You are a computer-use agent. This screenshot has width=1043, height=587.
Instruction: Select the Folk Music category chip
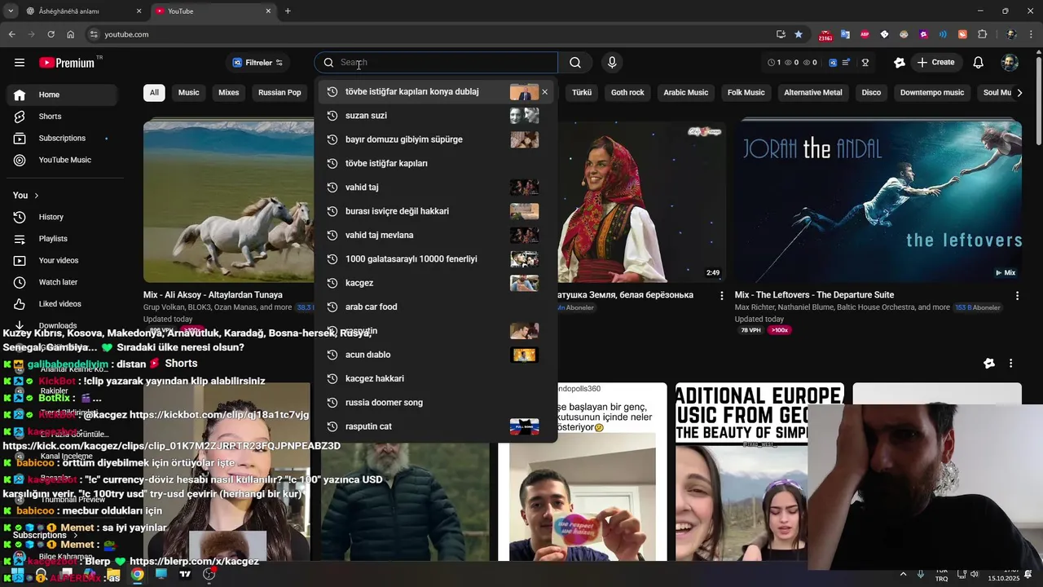point(746,93)
